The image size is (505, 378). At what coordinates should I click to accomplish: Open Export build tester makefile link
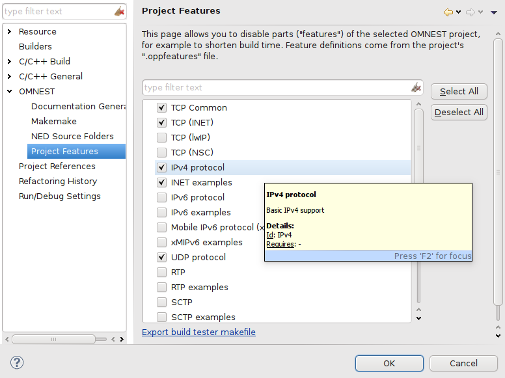(198, 332)
